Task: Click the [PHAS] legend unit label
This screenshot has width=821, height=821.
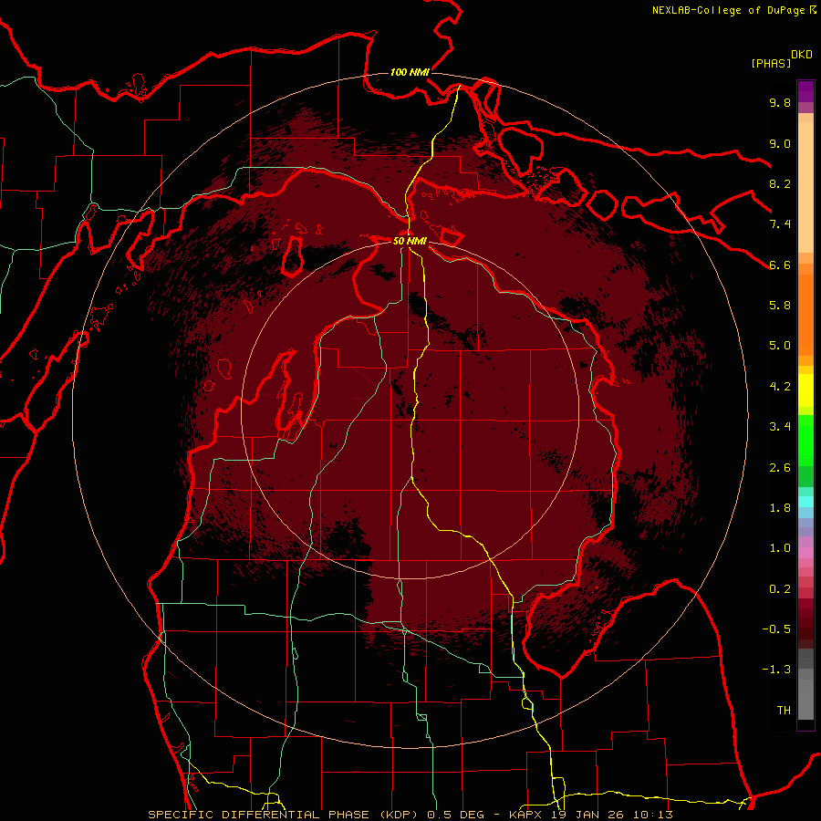Action: pos(771,63)
